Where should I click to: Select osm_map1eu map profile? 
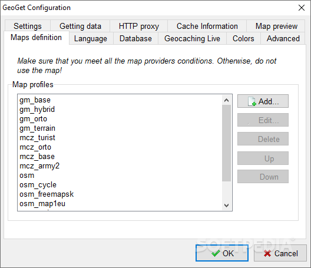120,204
